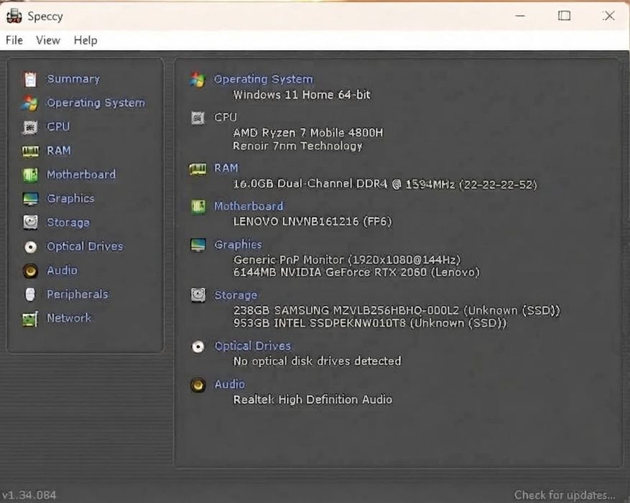Click AMD Ryzen 7 Mobile 4800H text
The width and height of the screenshot is (630, 503).
pyautogui.click(x=308, y=133)
